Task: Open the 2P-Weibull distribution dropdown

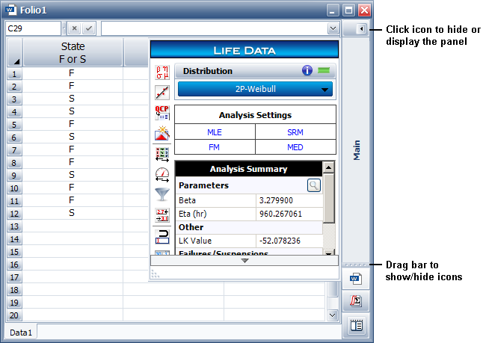Action: 255,90
